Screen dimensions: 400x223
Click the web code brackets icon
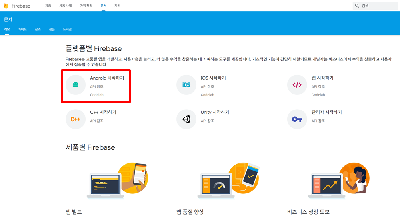point(297,85)
